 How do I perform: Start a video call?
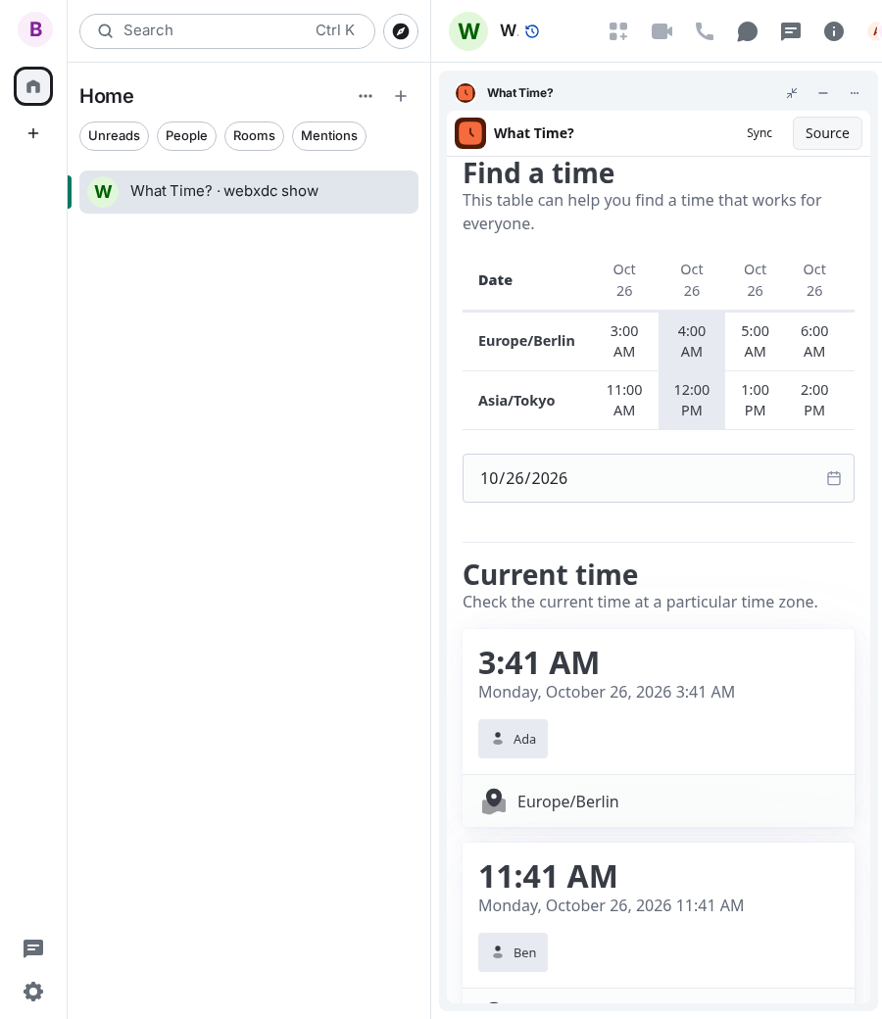coord(661,31)
